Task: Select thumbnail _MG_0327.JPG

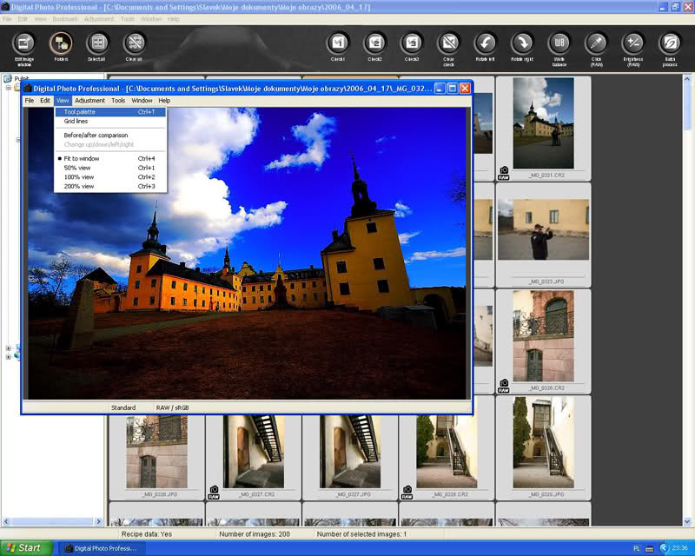Action: click(350, 457)
